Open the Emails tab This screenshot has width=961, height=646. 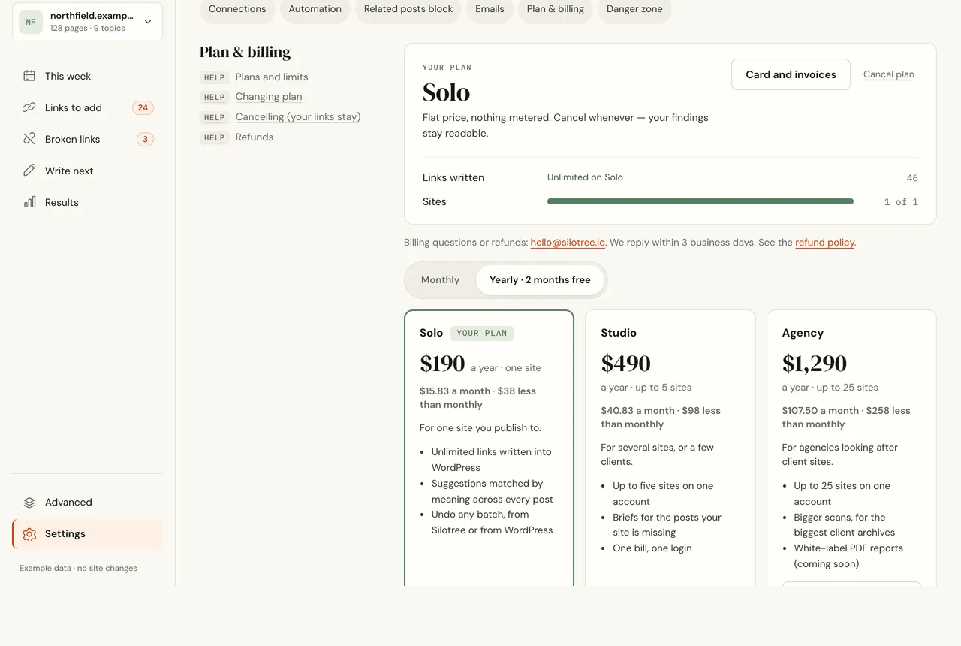coord(490,9)
